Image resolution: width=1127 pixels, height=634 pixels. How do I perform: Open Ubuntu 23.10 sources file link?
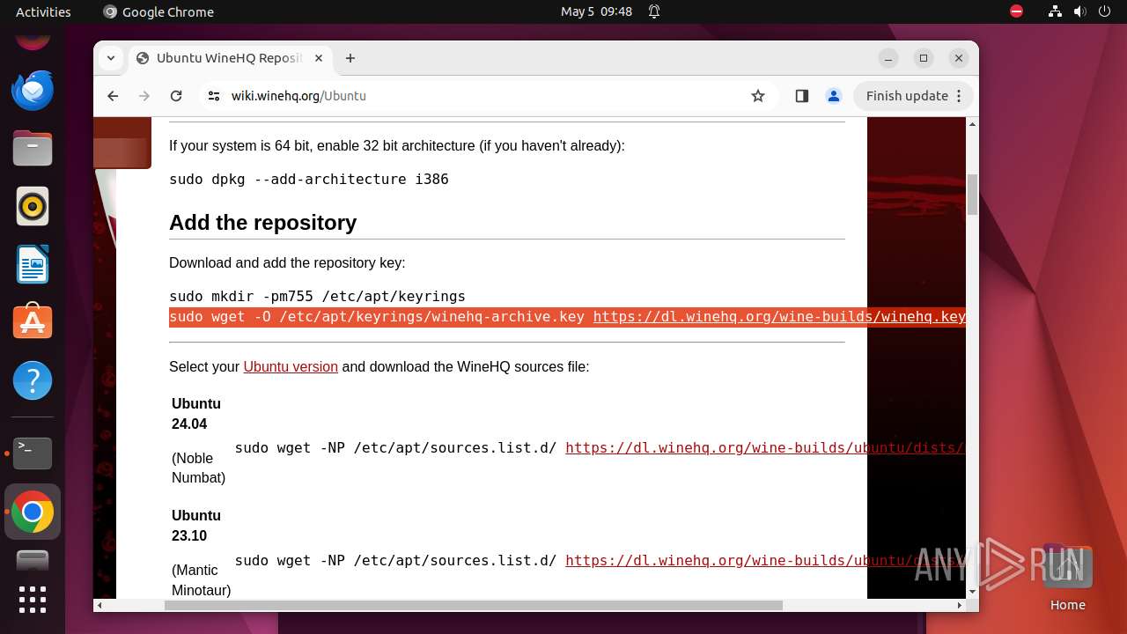pos(764,560)
